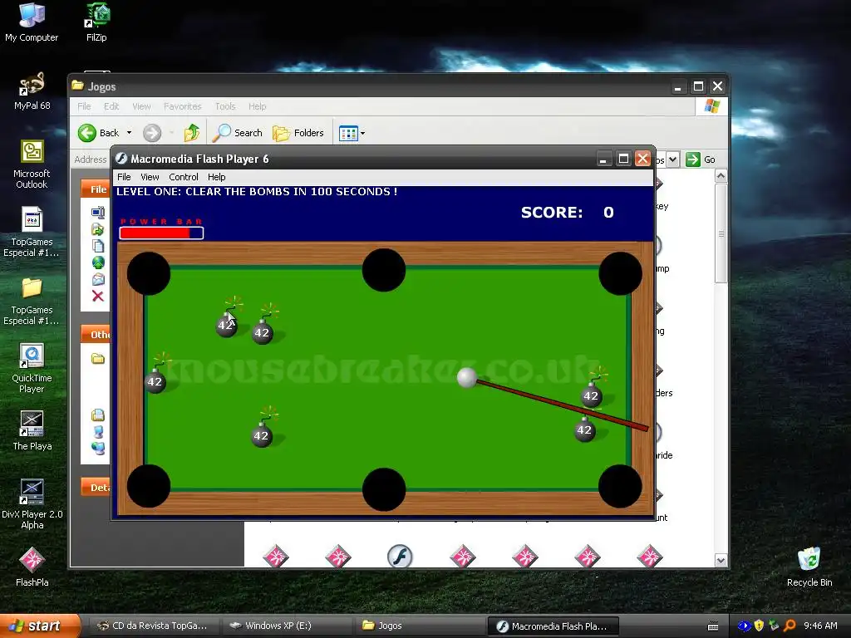Open the Flash Player View menu
The width and height of the screenshot is (851, 638).
click(x=150, y=177)
